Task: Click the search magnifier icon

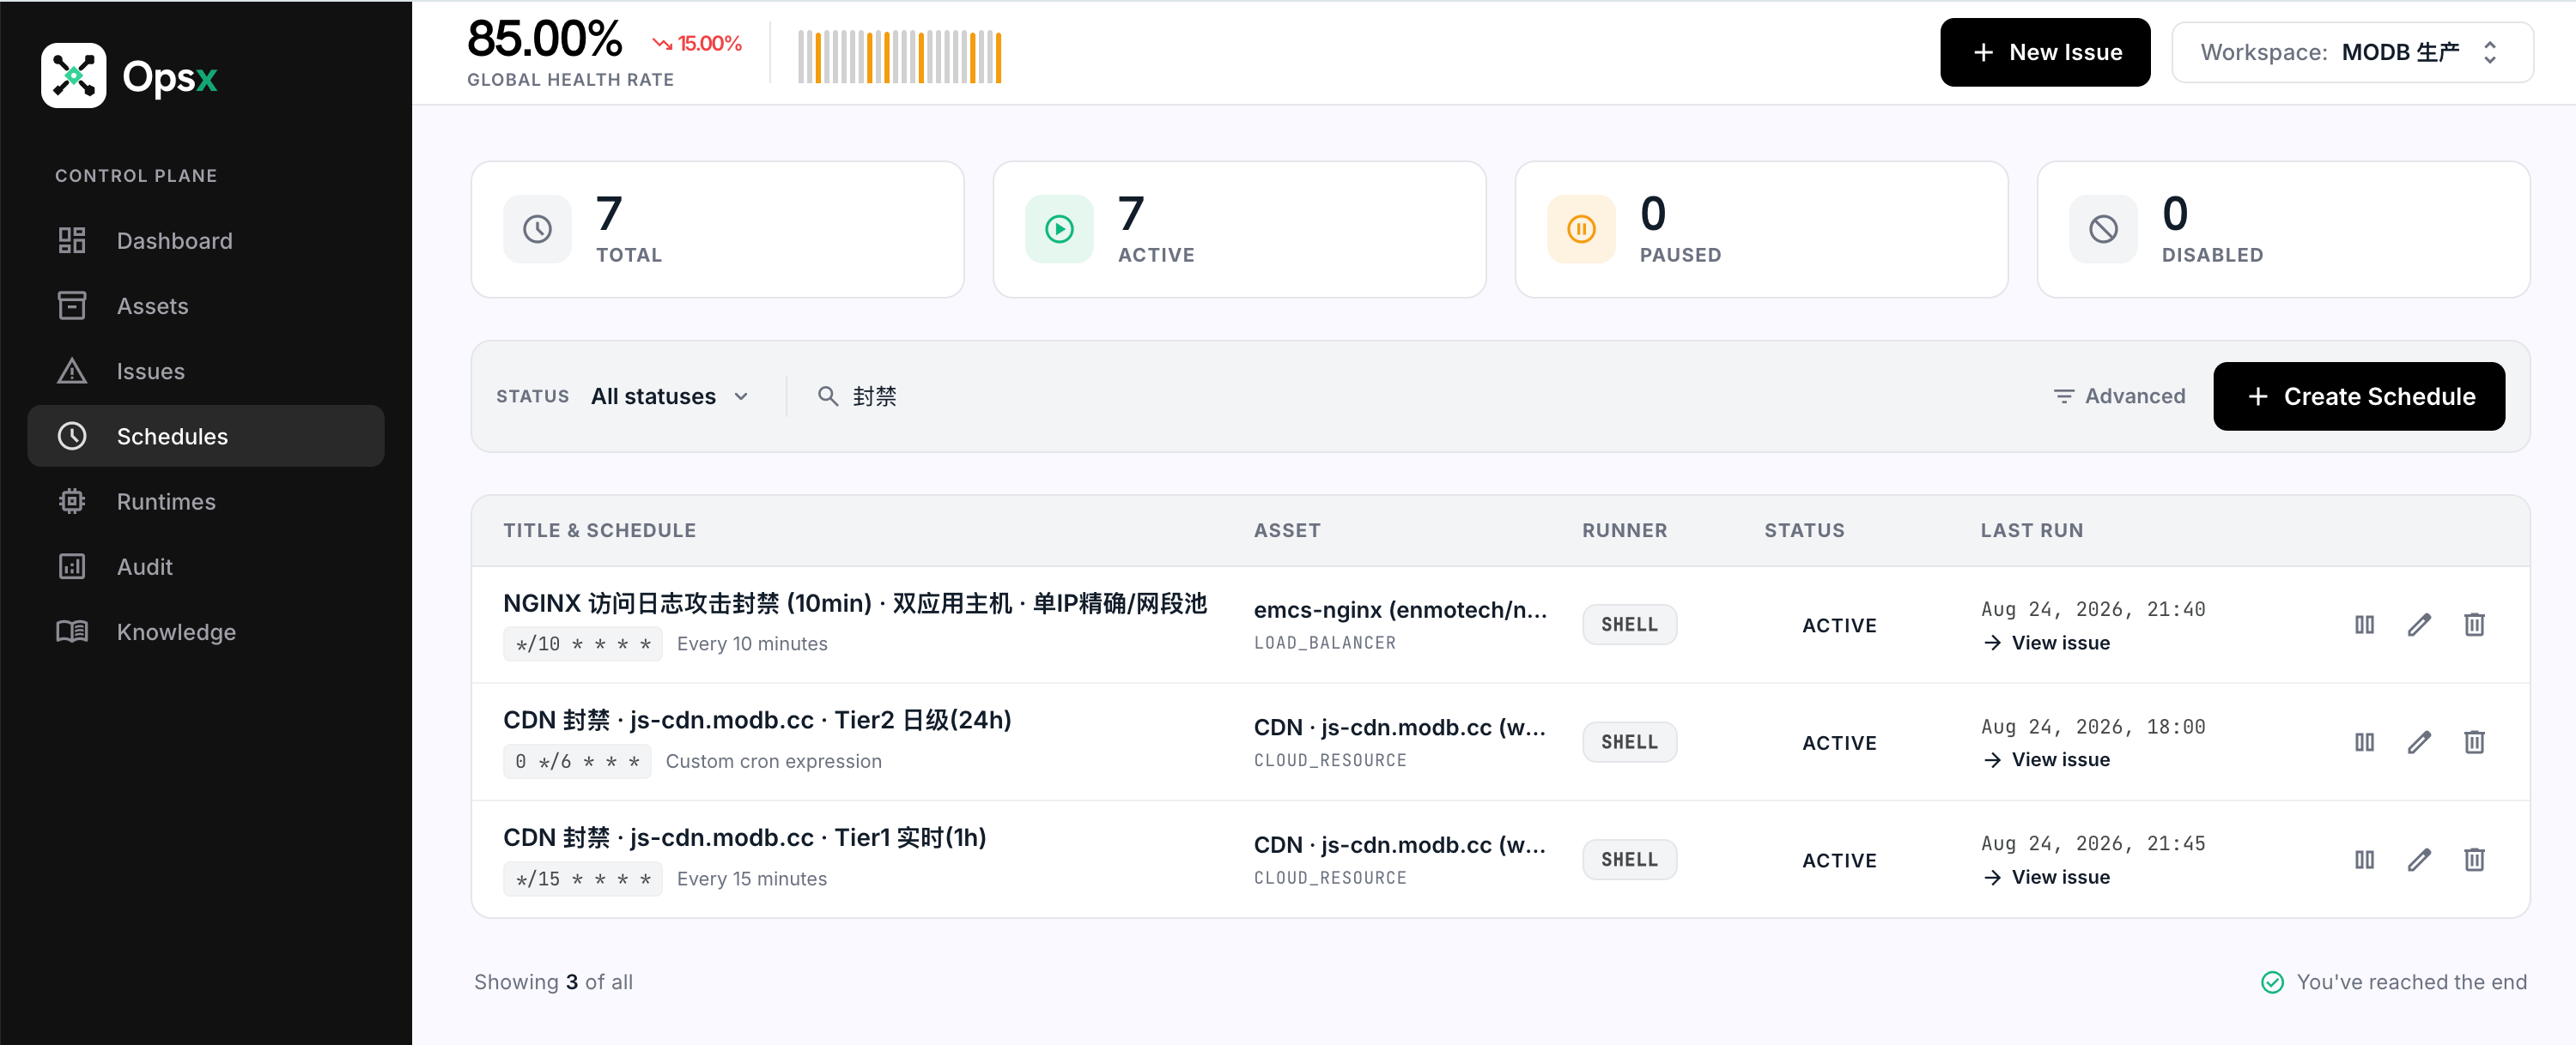Action: 828,396
